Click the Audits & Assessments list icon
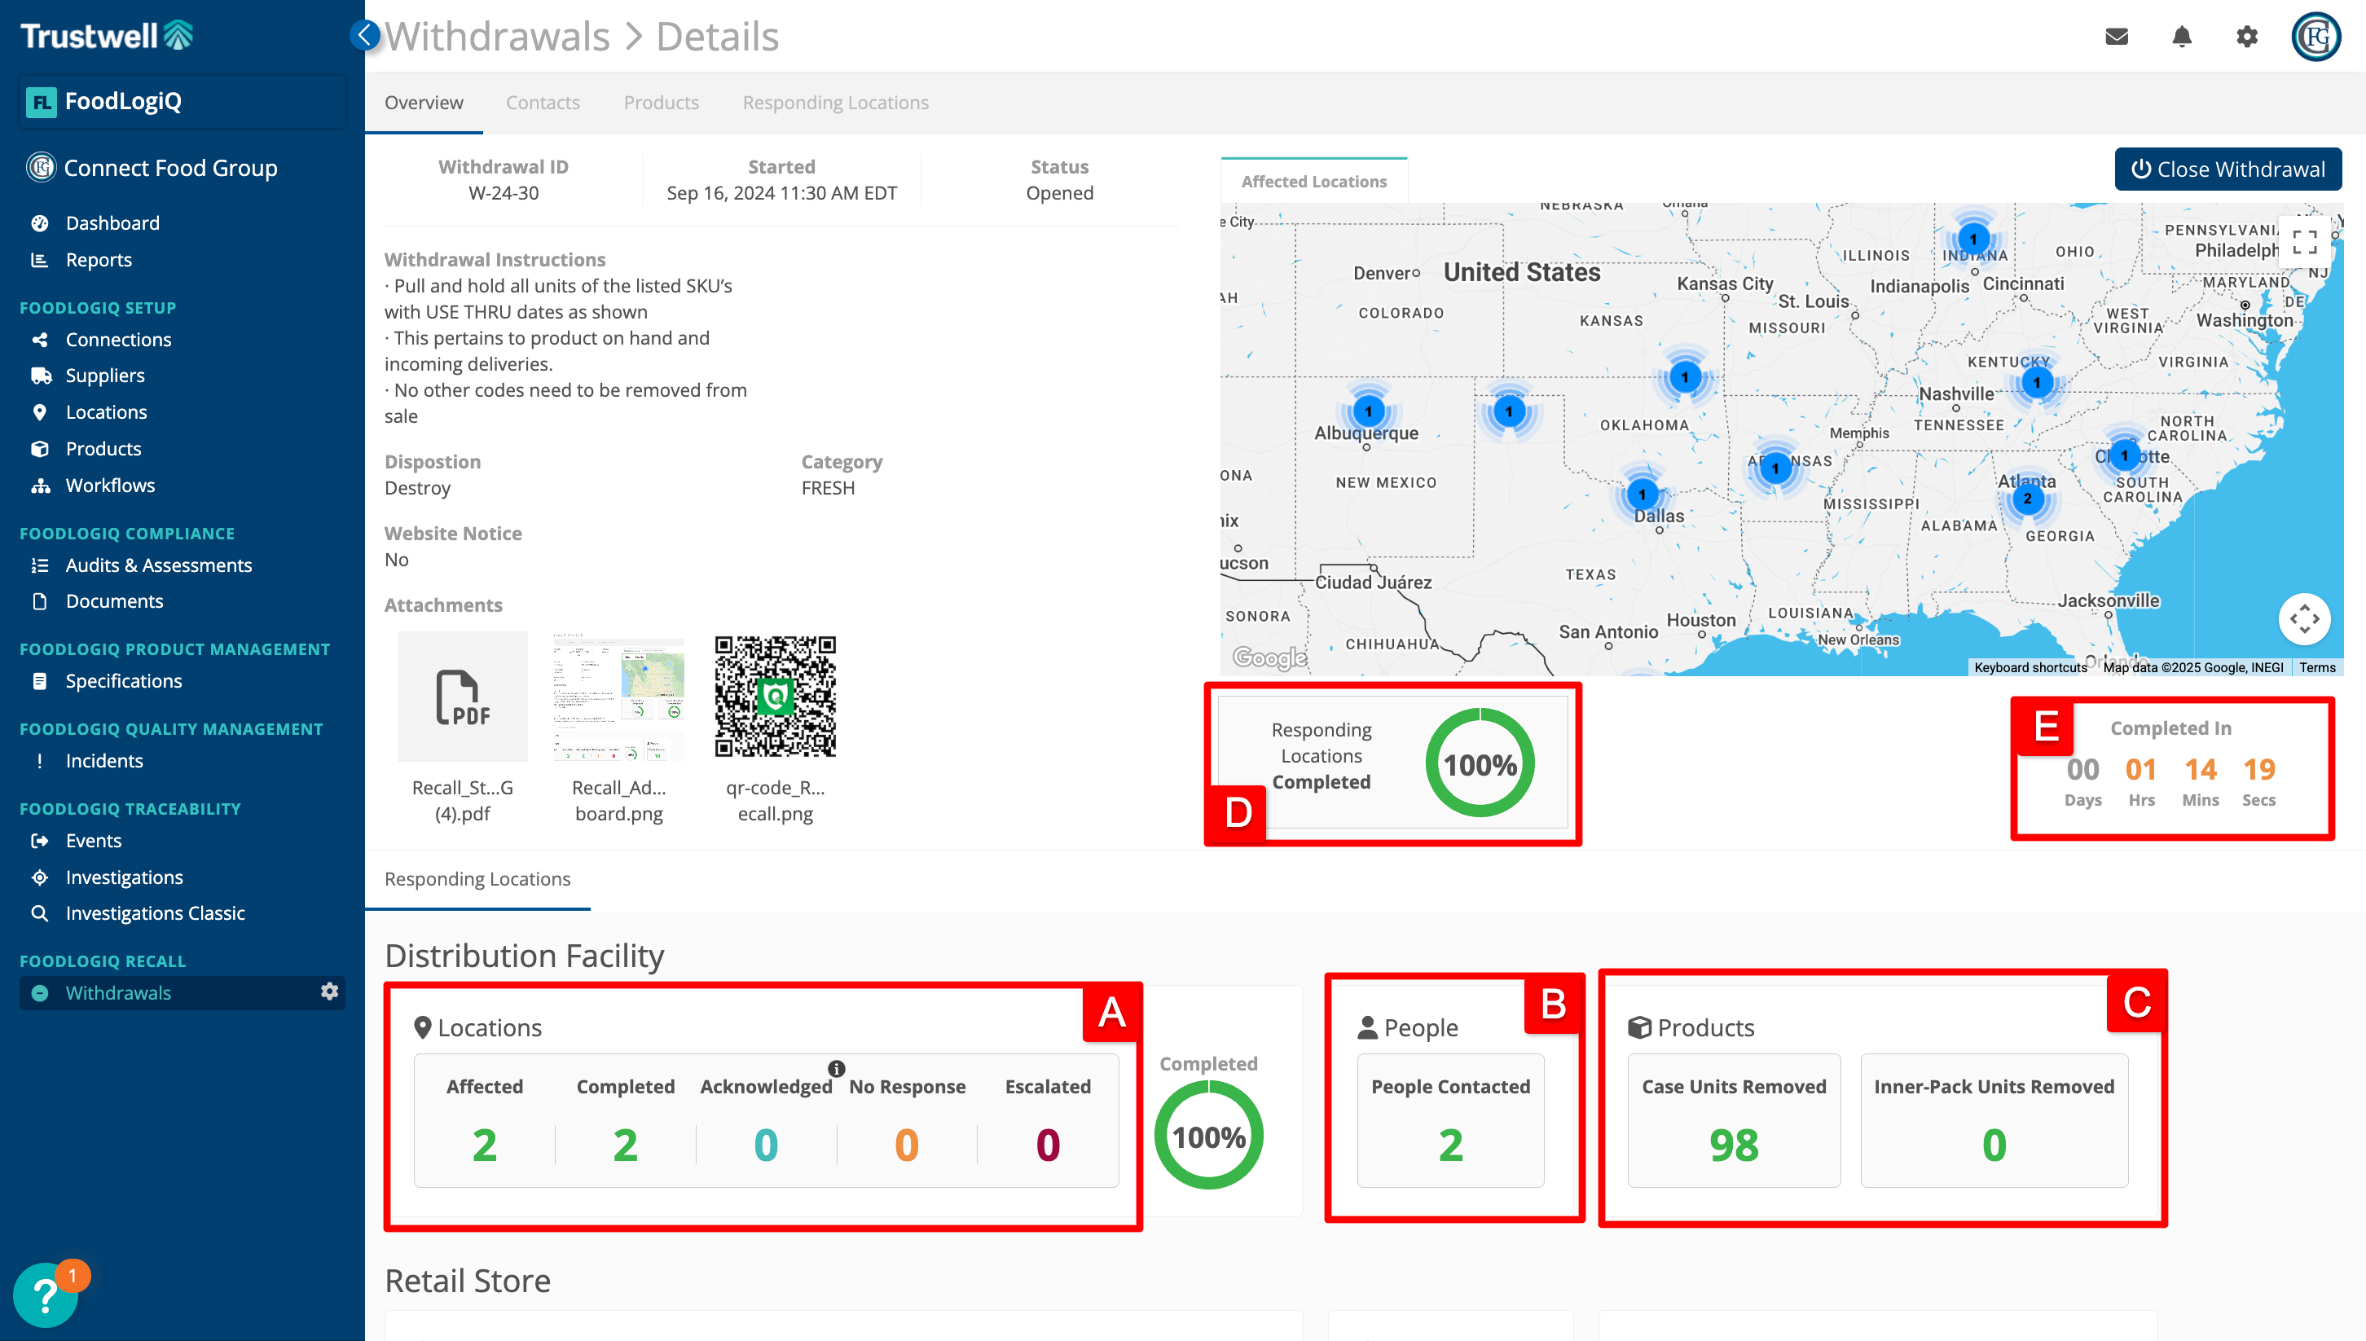This screenshot has height=1341, width=2366. 40,565
